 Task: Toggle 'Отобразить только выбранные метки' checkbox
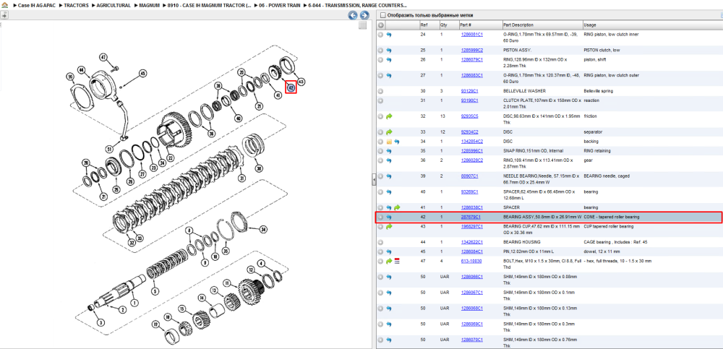click(x=382, y=15)
